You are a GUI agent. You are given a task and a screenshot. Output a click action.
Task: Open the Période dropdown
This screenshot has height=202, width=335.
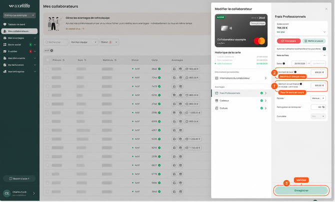318,98
